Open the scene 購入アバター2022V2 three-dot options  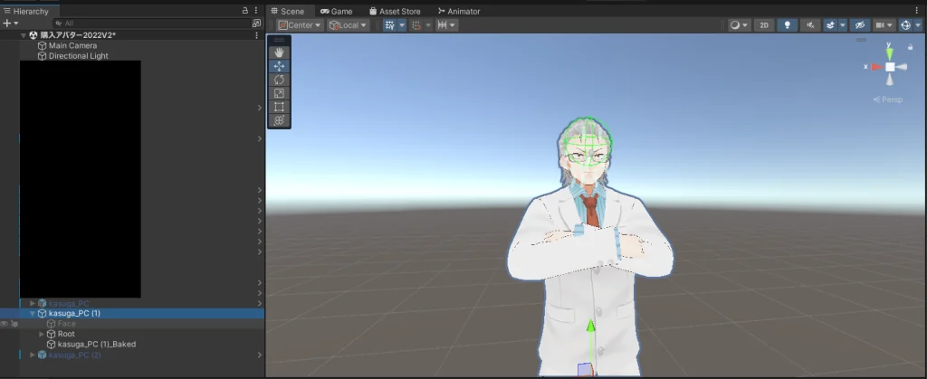(256, 35)
